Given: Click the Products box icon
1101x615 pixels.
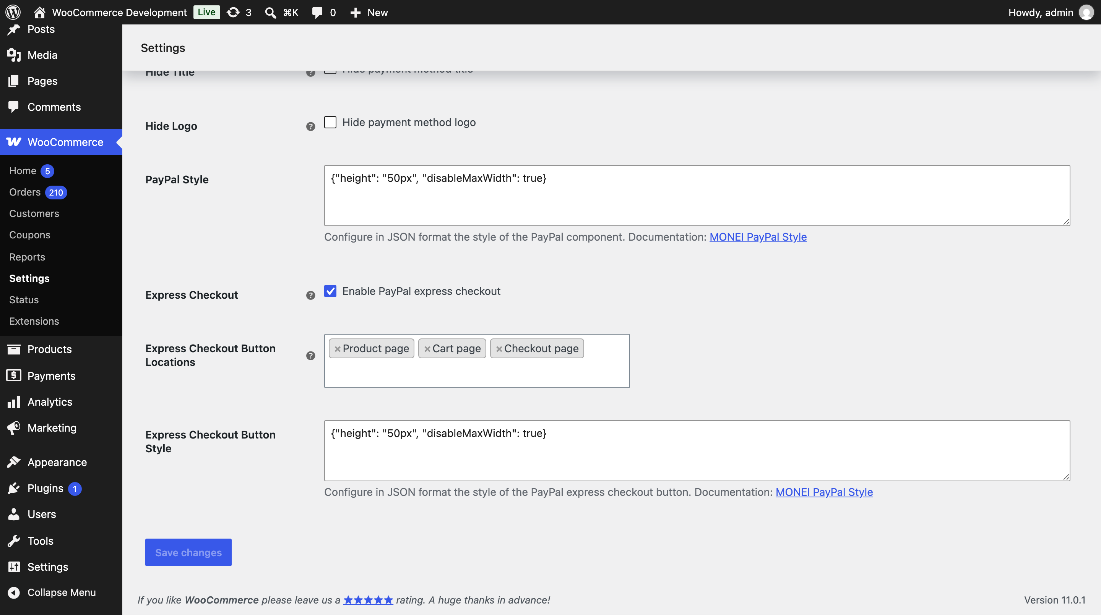Looking at the screenshot, I should pos(14,349).
